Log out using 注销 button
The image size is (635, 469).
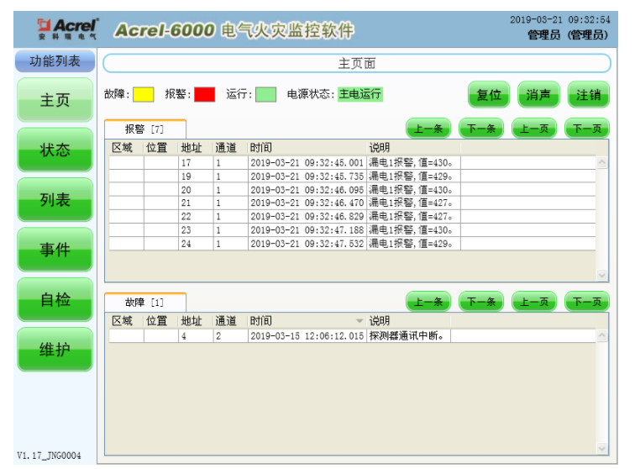pyautogui.click(x=588, y=95)
